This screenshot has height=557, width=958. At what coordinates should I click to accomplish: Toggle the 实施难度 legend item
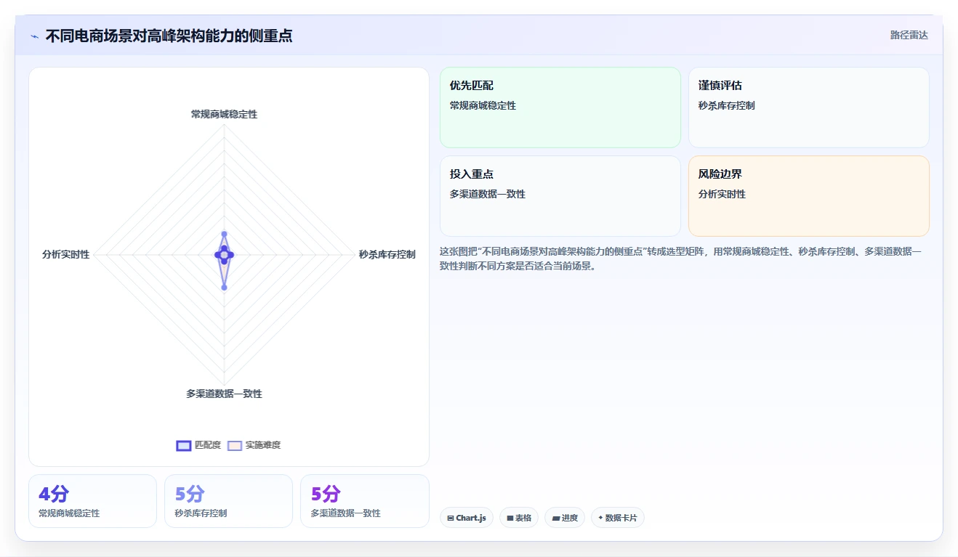click(254, 445)
